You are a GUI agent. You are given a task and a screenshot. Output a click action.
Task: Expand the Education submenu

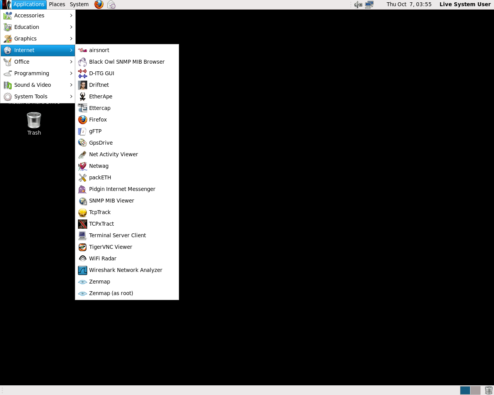38,27
